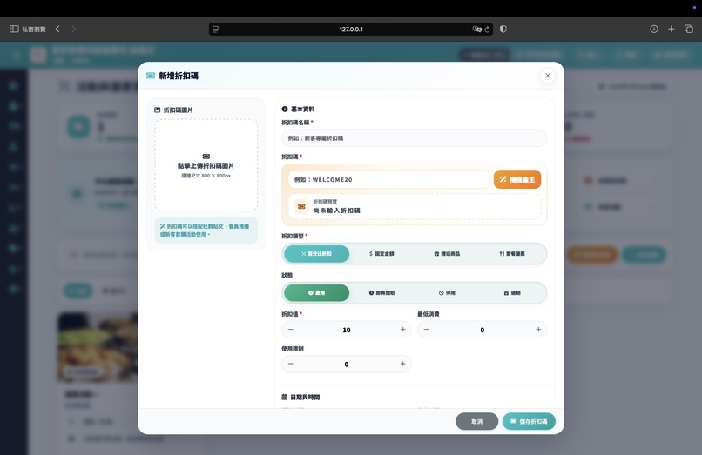This screenshot has width=702, height=455.
Task: Decrease 最低消費 with the minus button
Action: [426, 329]
